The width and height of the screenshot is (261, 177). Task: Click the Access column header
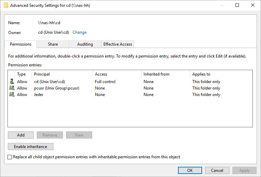[116, 74]
